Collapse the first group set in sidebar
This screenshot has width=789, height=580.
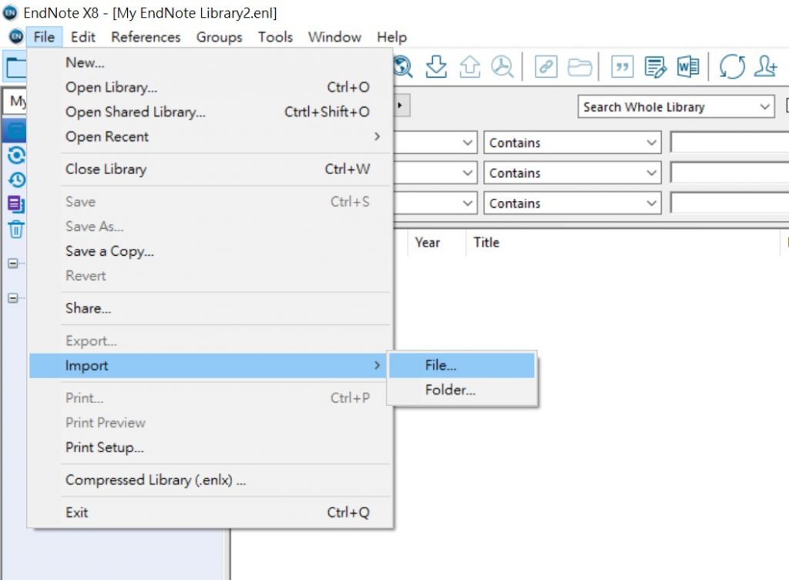pos(13,263)
